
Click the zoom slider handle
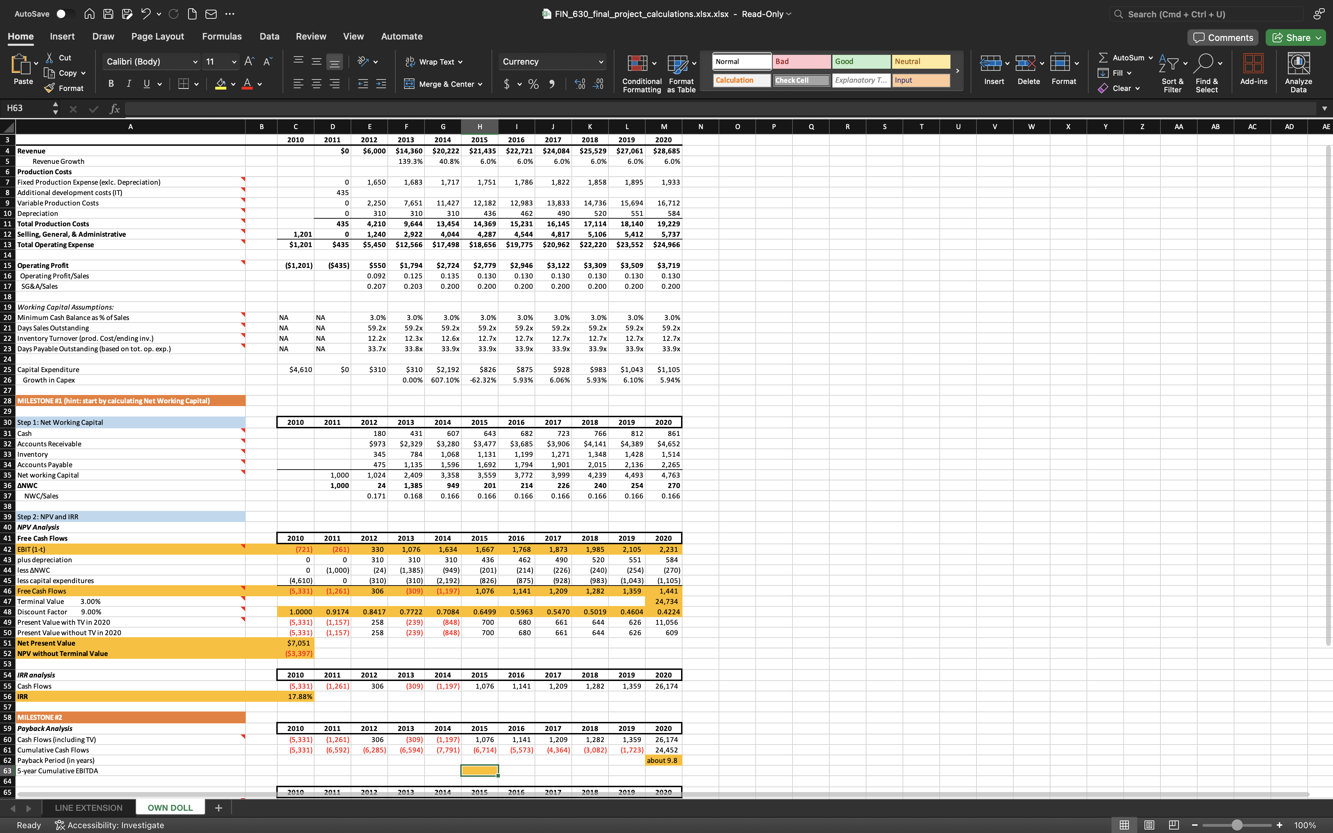click(x=1237, y=825)
